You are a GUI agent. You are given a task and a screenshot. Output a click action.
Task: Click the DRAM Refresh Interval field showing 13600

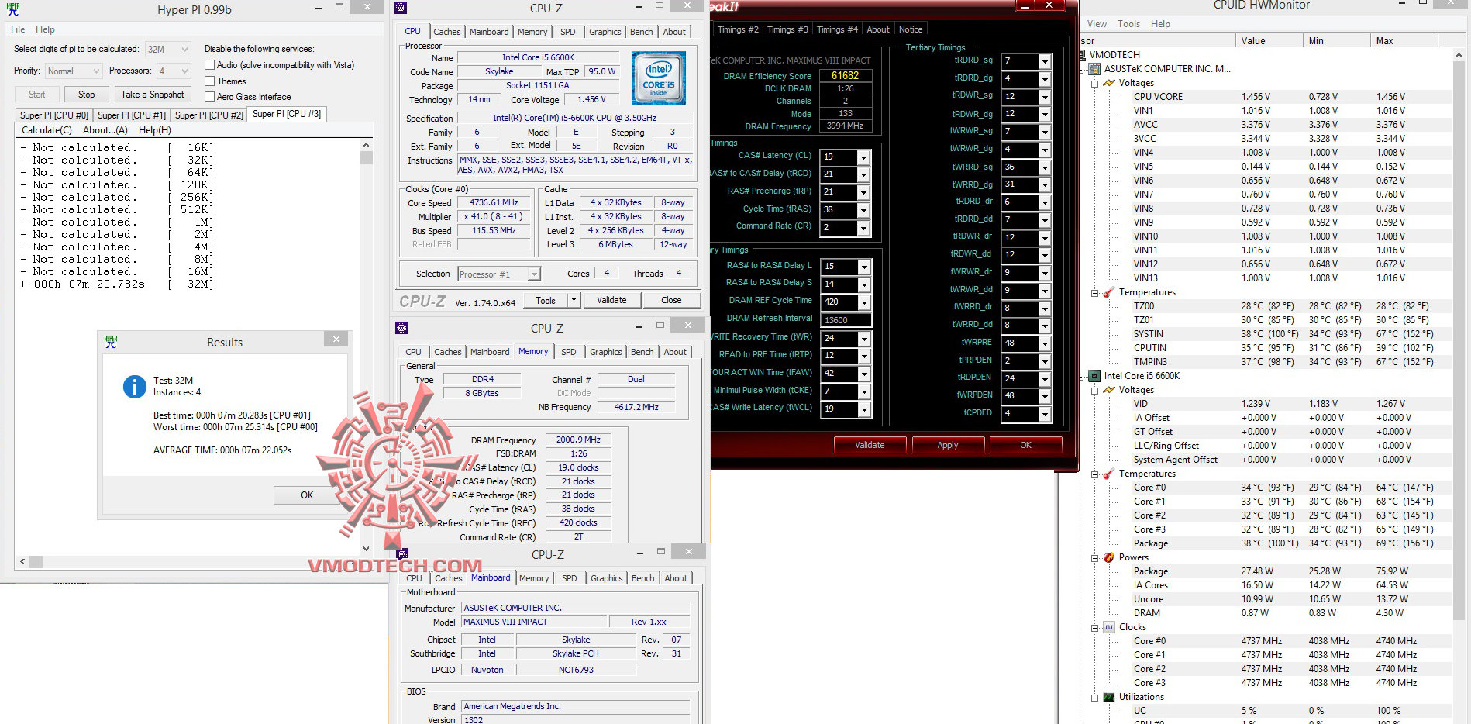point(845,320)
